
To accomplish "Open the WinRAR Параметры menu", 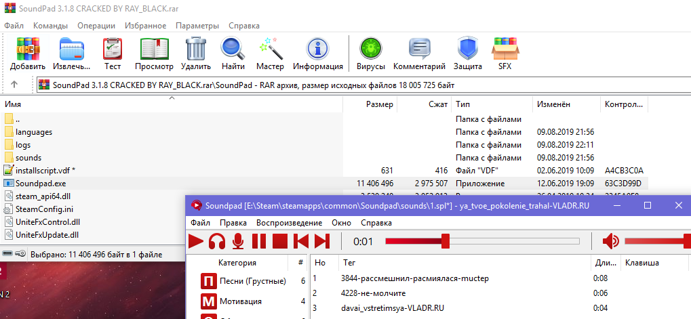I will tap(197, 26).
